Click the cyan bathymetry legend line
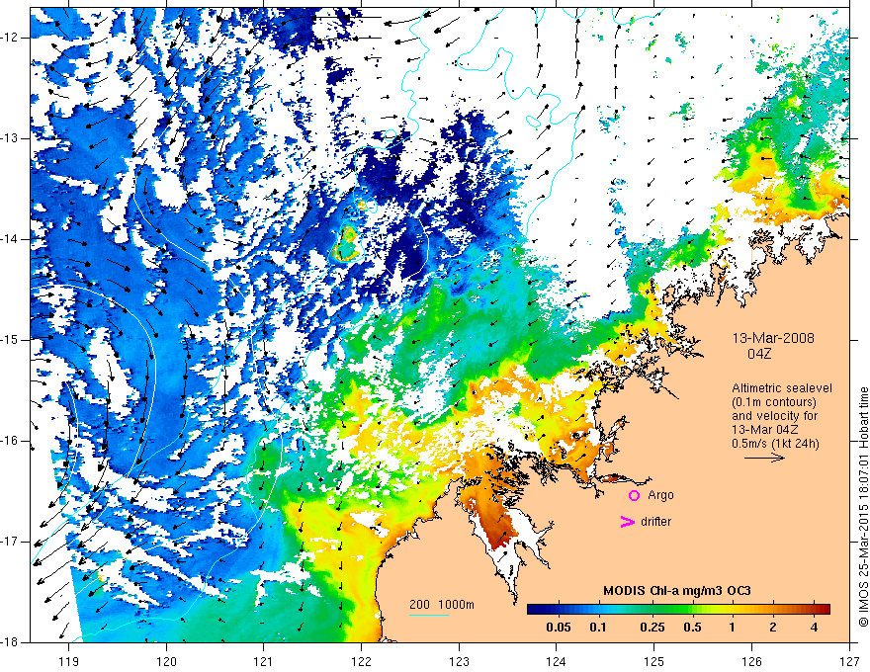 pyautogui.click(x=429, y=615)
